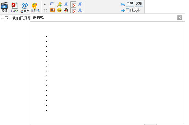Set background with the Bg icon

pyautogui.click(x=59, y=10)
